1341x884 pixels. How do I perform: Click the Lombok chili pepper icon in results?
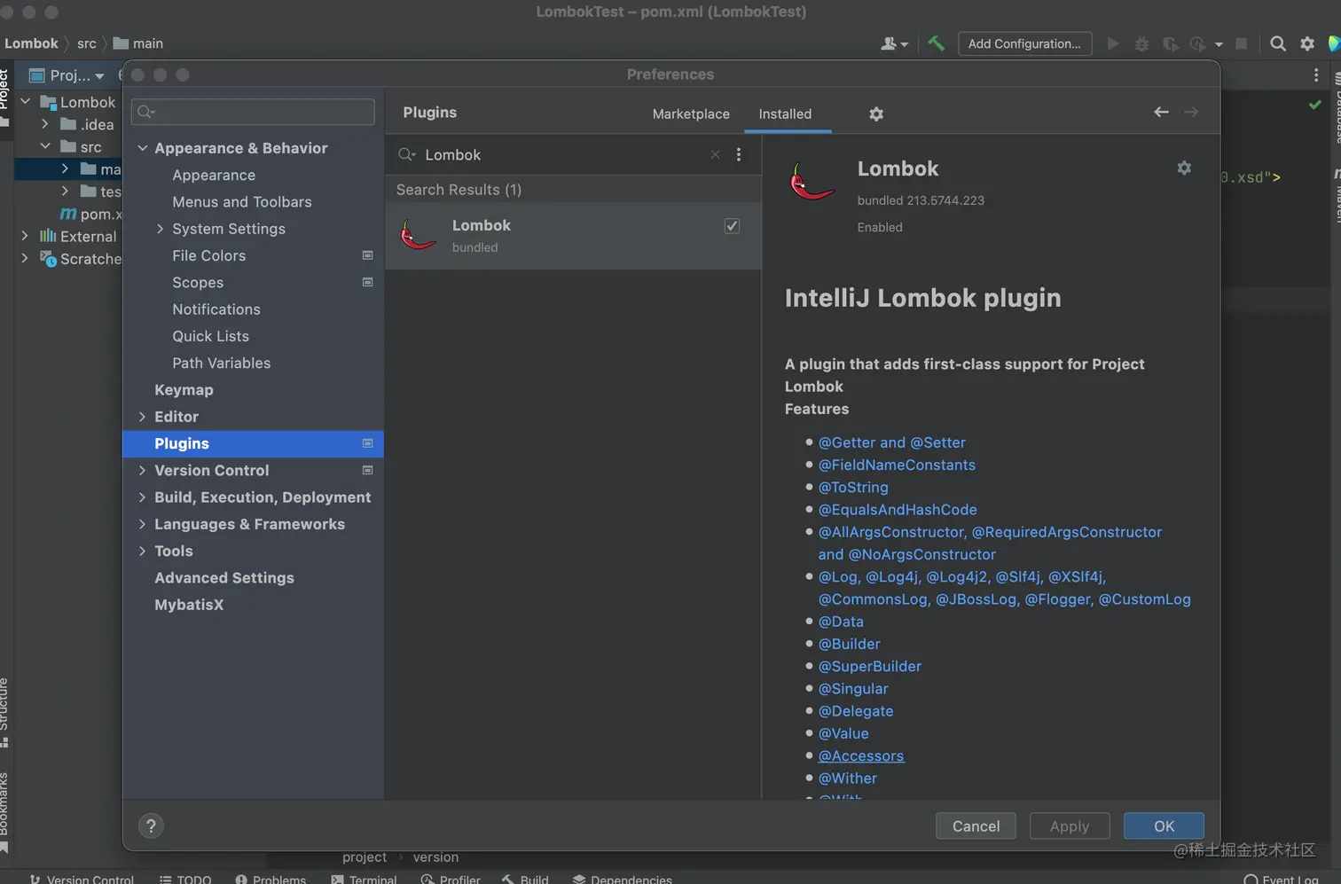point(418,235)
